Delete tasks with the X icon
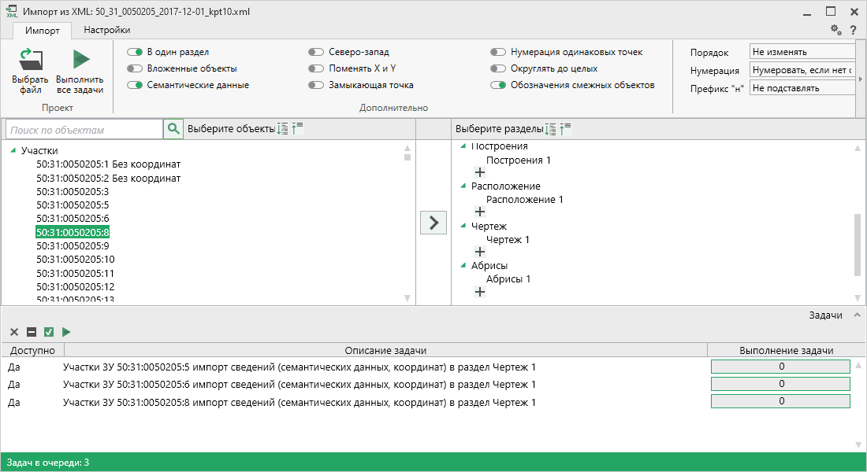Screen dimensions: 867x472 tap(14, 332)
